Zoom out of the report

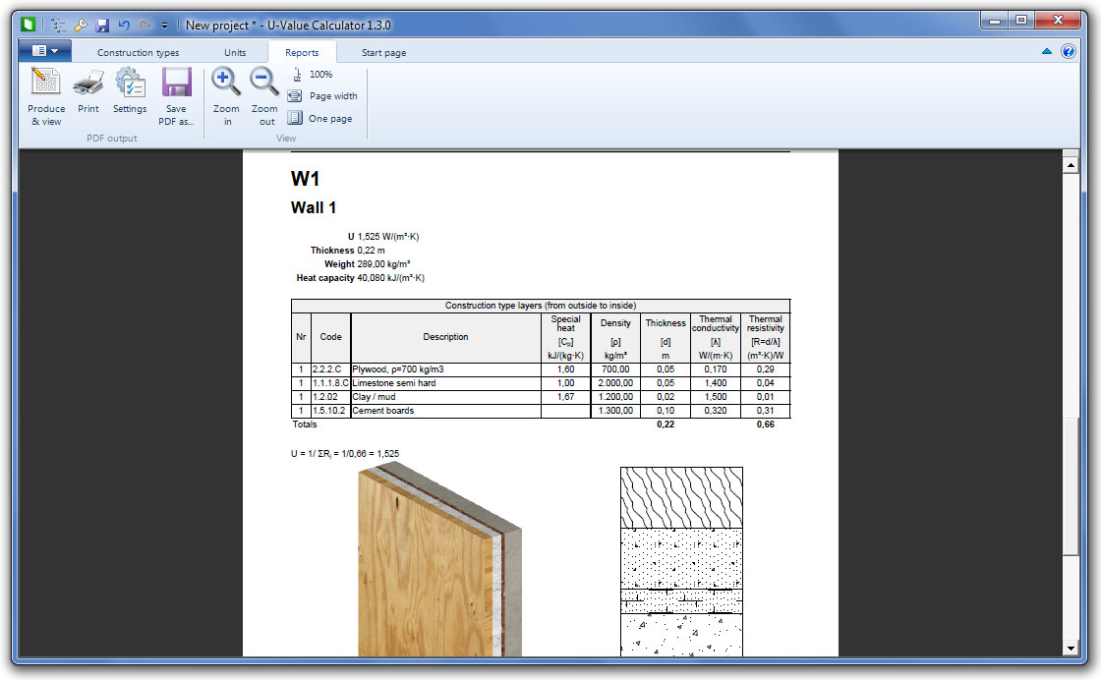[x=265, y=96]
